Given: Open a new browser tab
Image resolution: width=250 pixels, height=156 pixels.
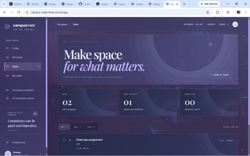Looking at the screenshot, I should [184, 4].
